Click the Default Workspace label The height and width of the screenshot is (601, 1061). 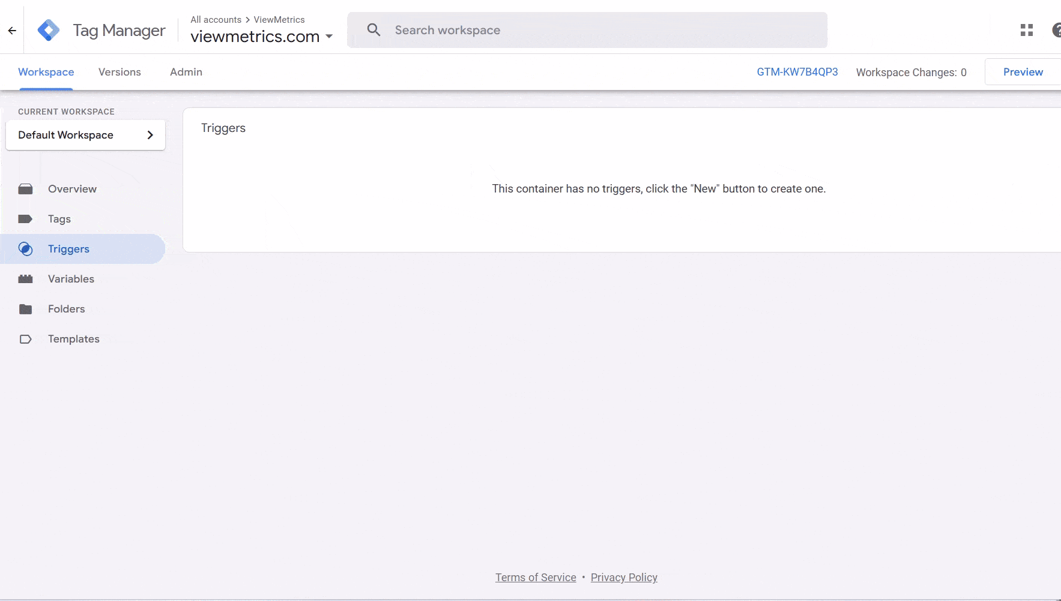(x=66, y=135)
